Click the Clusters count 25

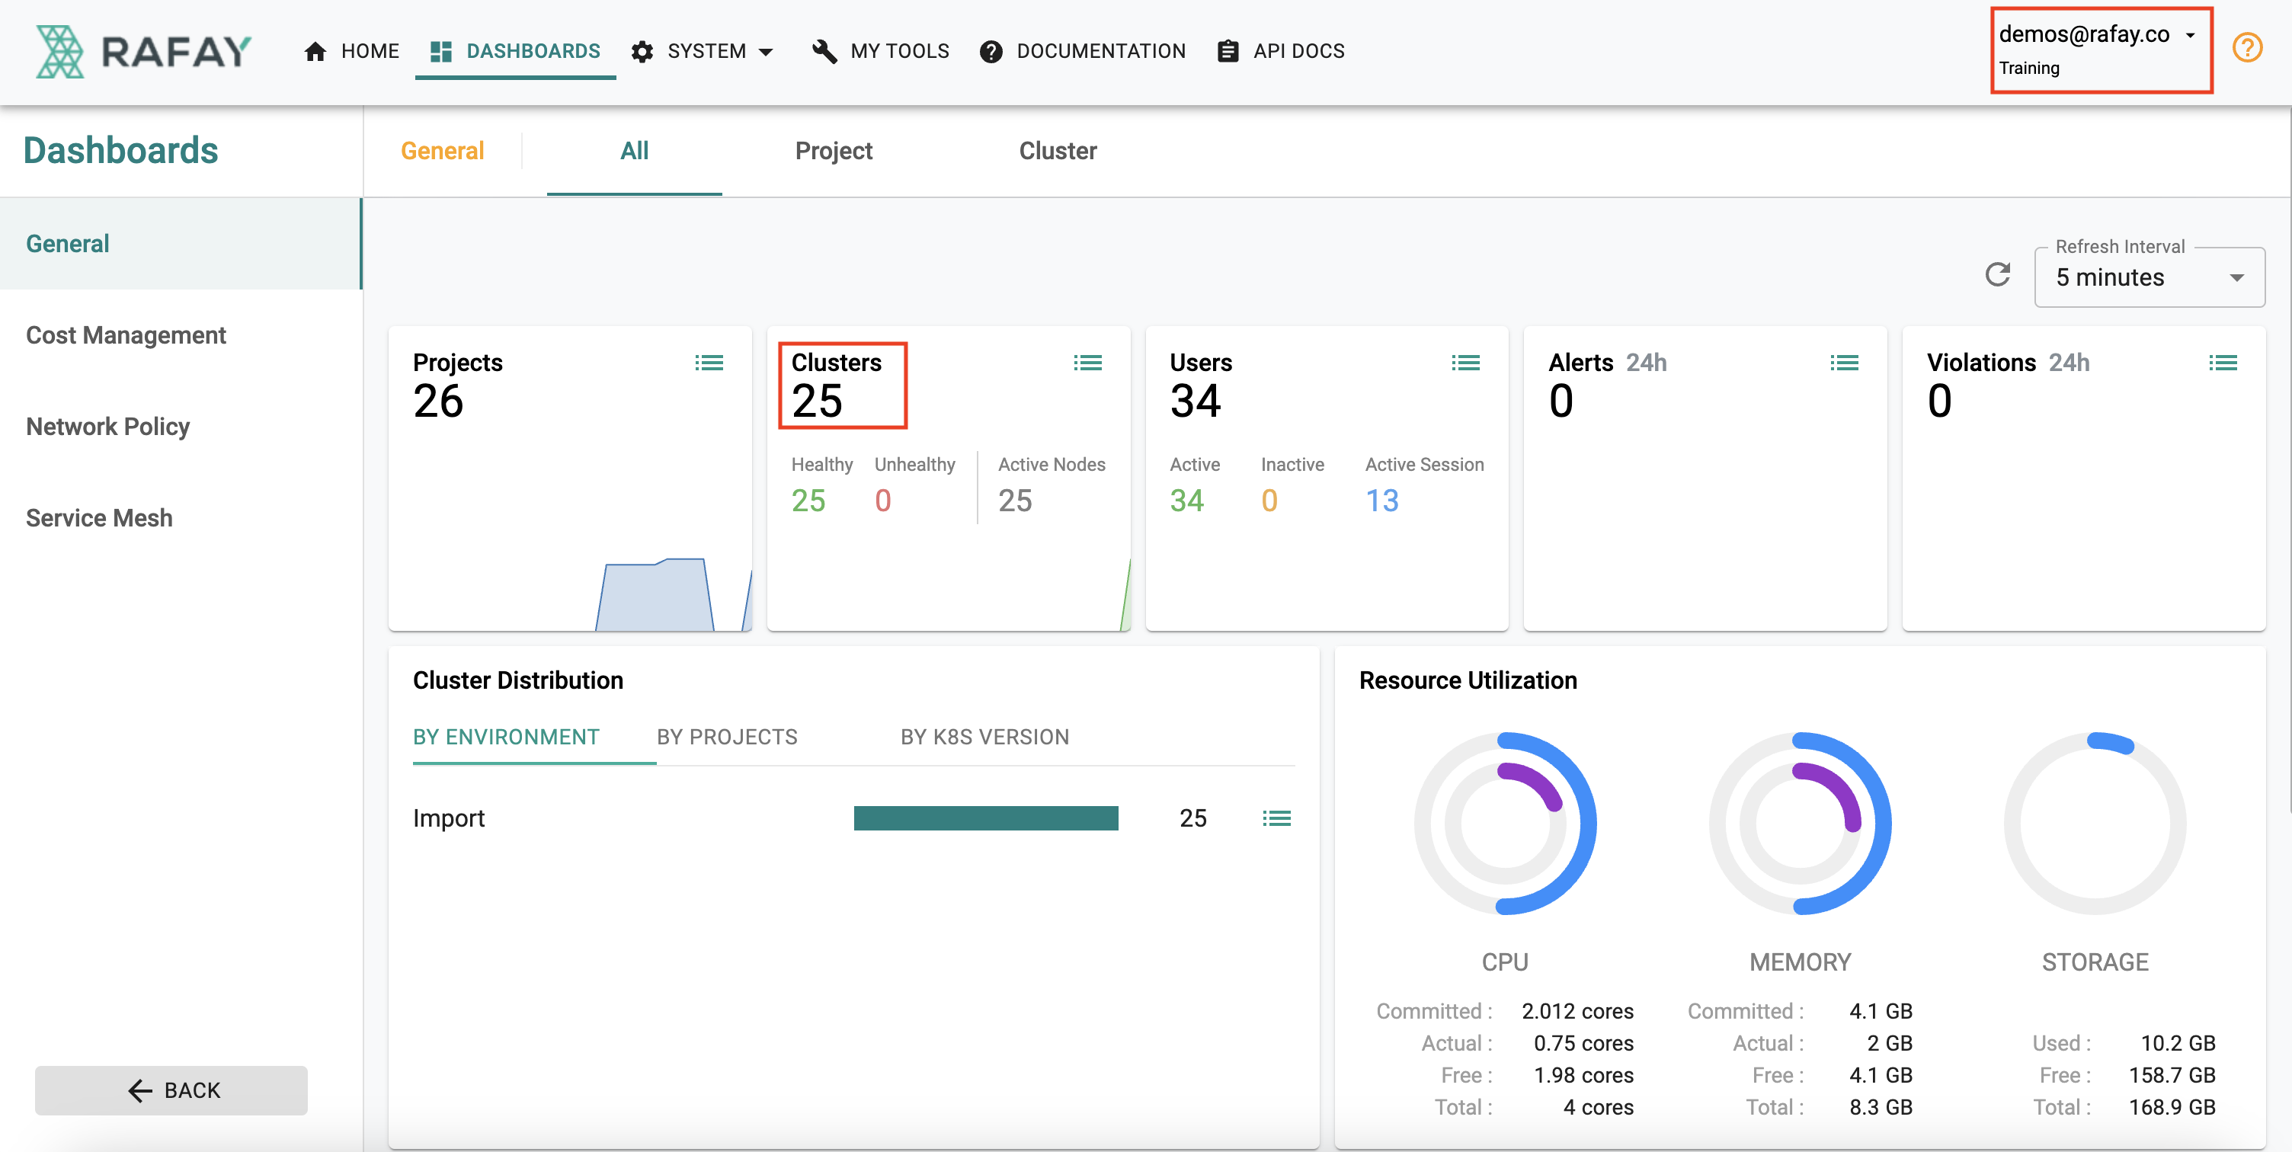[817, 402]
